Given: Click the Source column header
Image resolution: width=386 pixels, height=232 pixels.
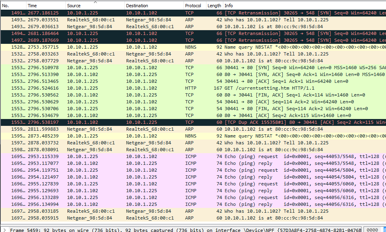Looking at the screenshot, I should click(95, 5).
